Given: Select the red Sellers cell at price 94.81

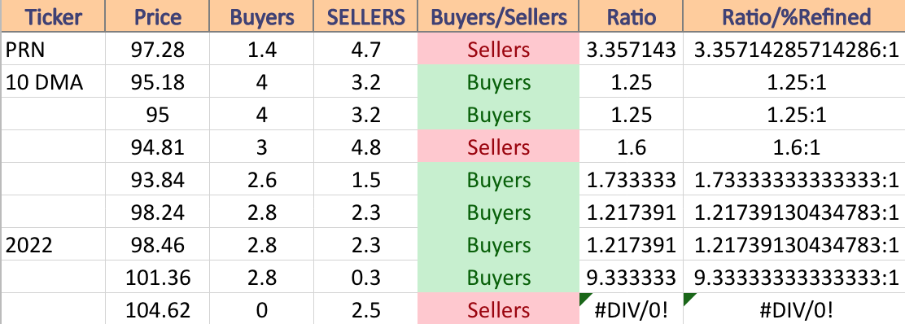Looking at the screenshot, I should click(498, 147).
